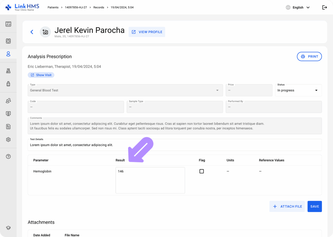Image resolution: width=333 pixels, height=237 pixels.
Task: Click the Hemoglobin parameter cell
Action: 42,171
